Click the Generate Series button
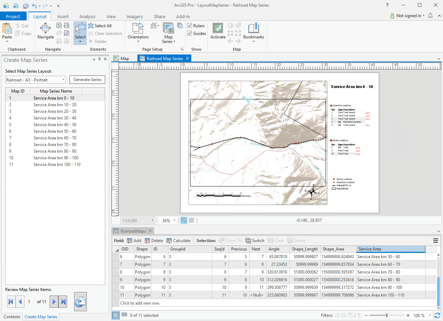 (x=87, y=80)
